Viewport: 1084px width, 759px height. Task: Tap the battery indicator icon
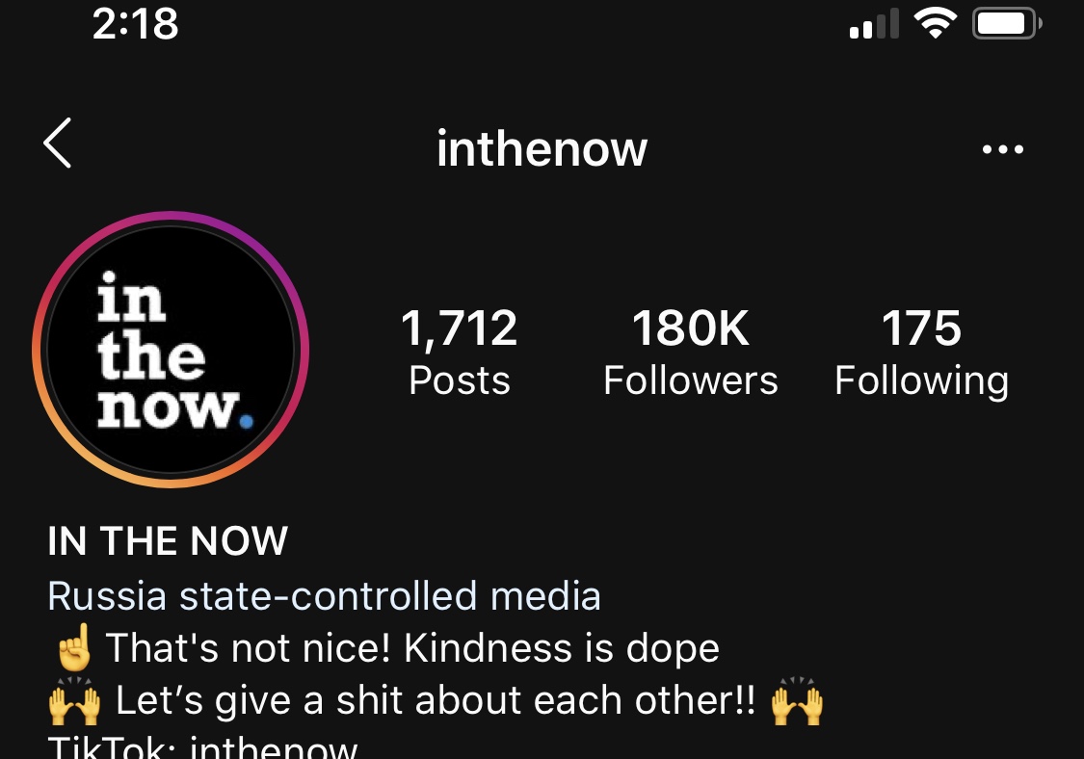point(1007,23)
